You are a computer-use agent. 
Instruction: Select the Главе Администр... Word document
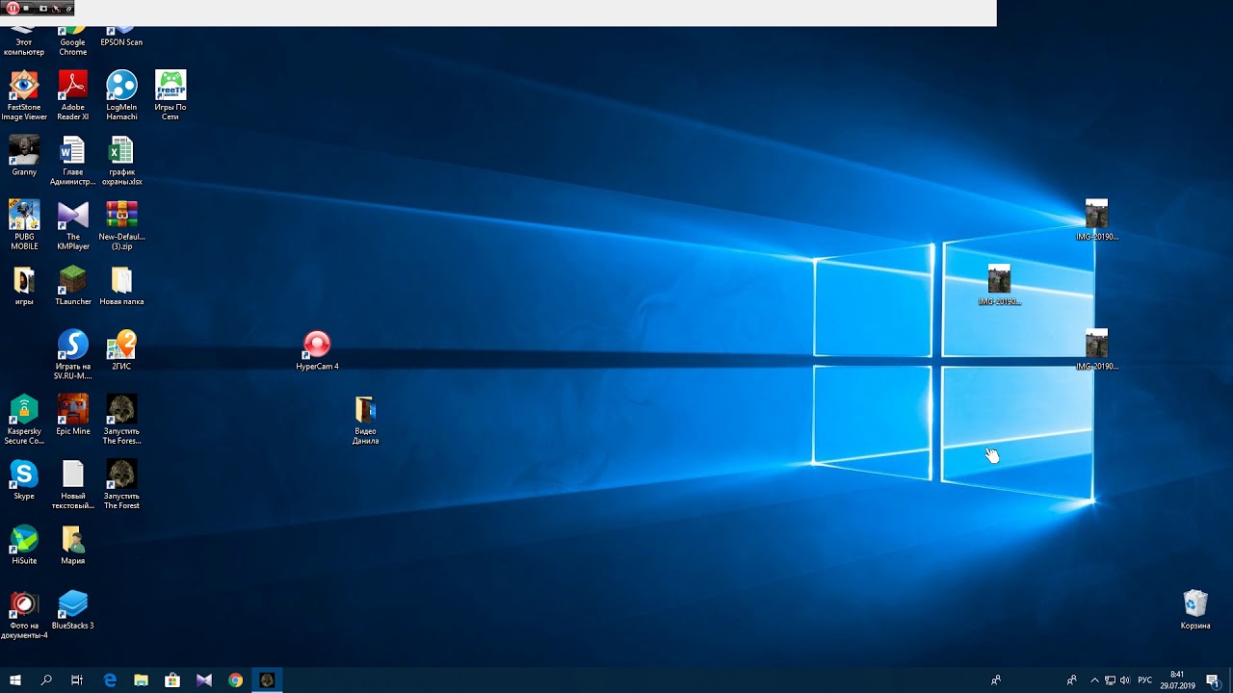tap(73, 160)
